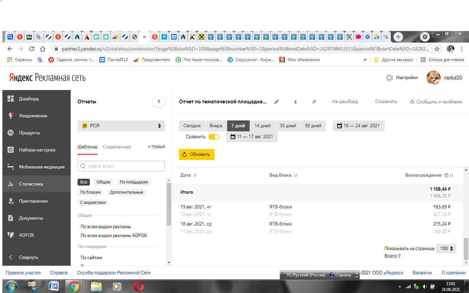Click Сохранить to save the report
The height and width of the screenshot is (293, 469).
tap(386, 102)
